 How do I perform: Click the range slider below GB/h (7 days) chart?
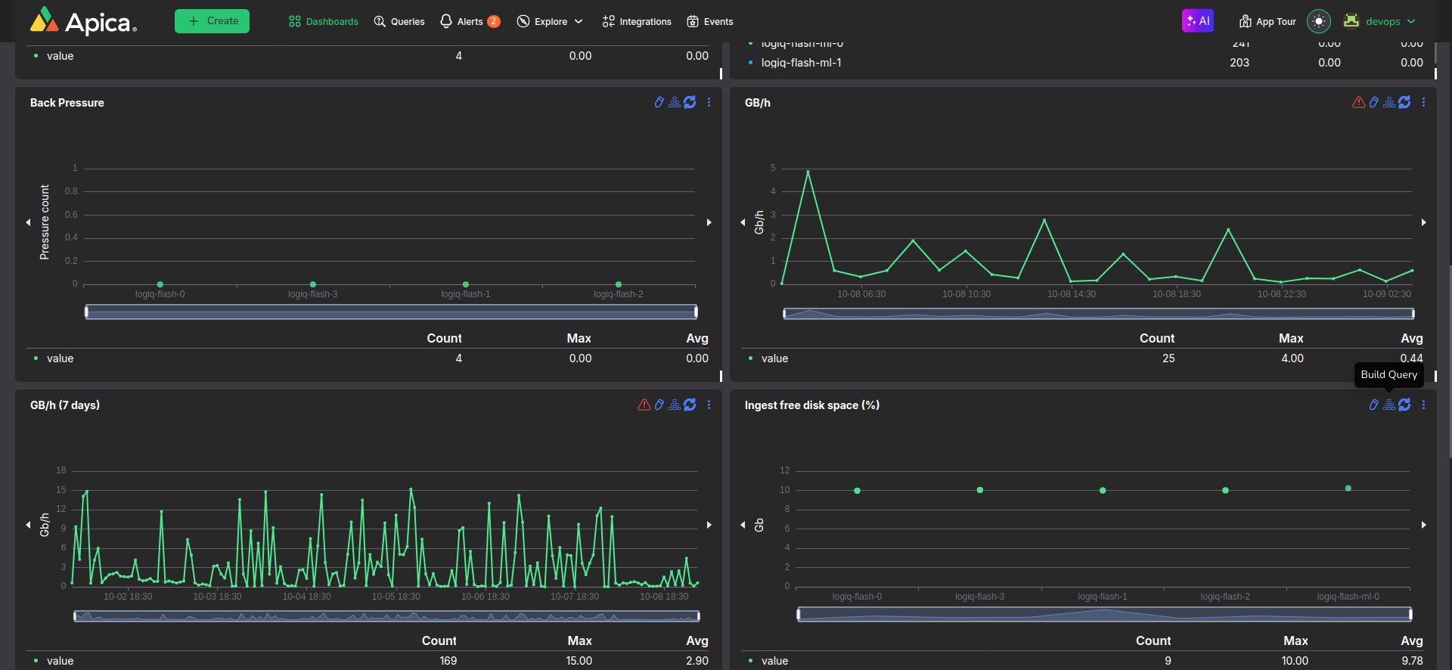point(386,616)
